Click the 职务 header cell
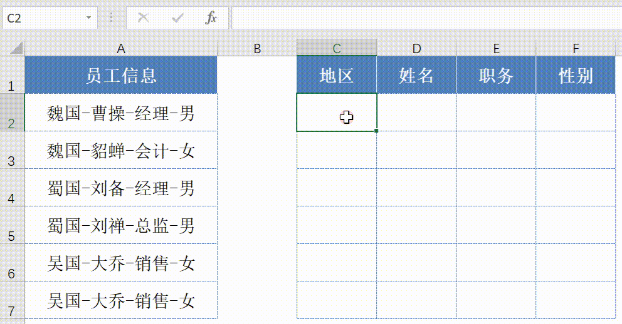Screen dimensions: 622x324 (496, 76)
